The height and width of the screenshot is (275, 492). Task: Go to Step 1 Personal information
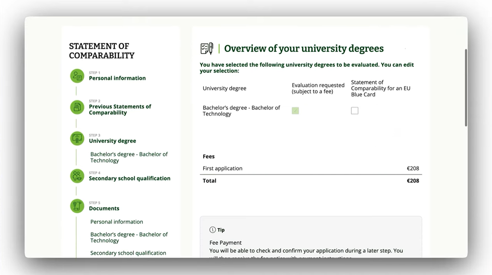click(117, 78)
